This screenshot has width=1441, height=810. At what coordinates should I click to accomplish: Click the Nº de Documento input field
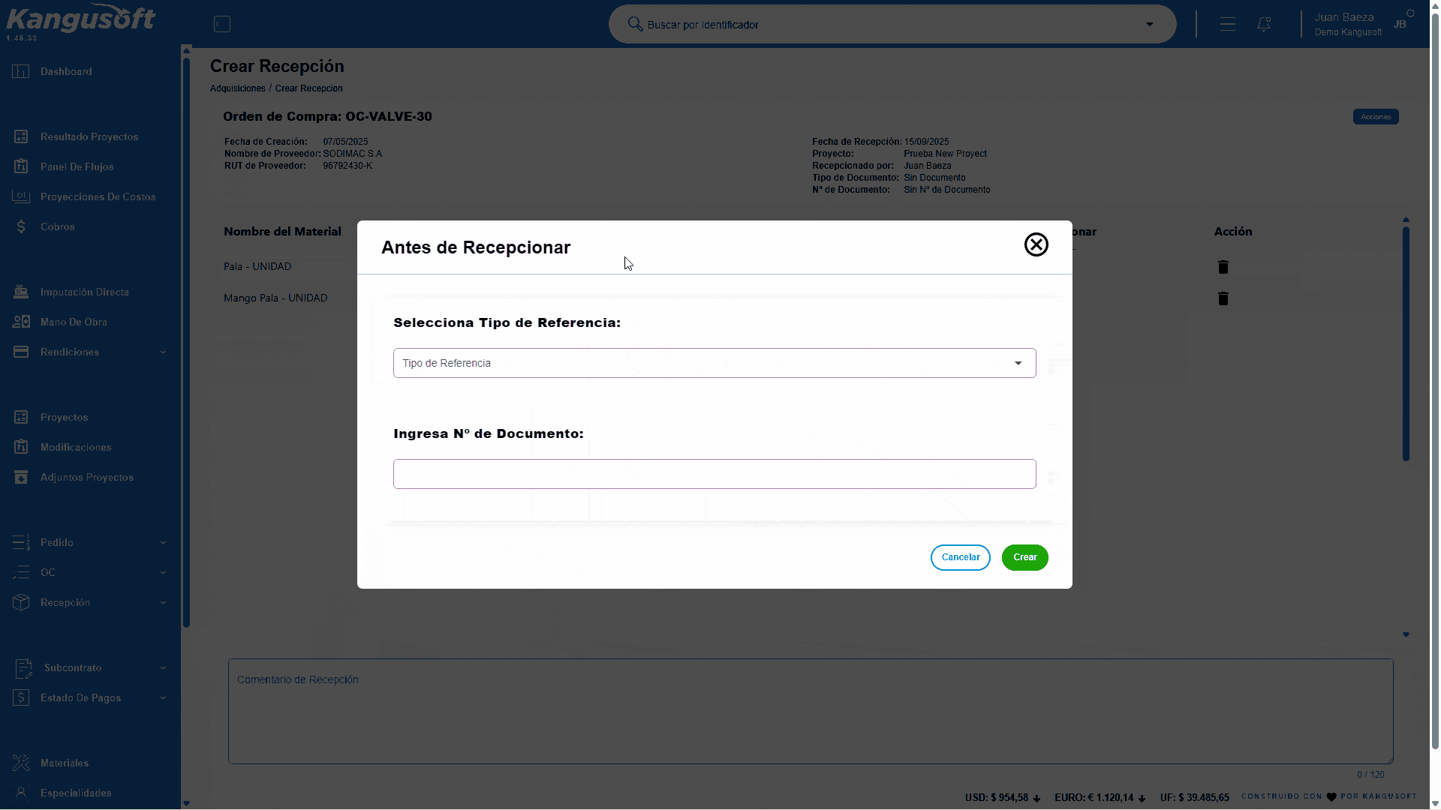click(714, 474)
